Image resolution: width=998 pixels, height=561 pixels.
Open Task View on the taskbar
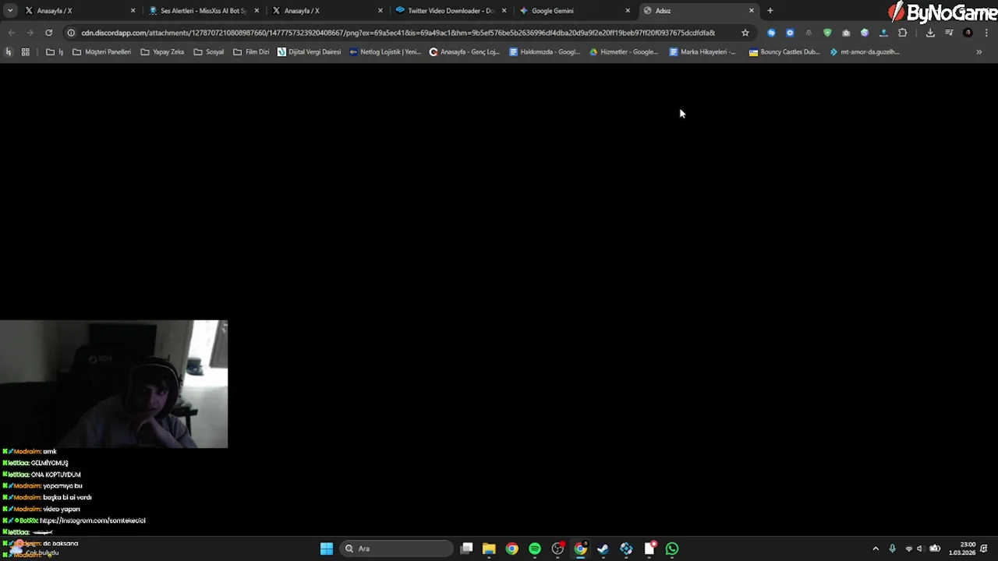(x=466, y=549)
